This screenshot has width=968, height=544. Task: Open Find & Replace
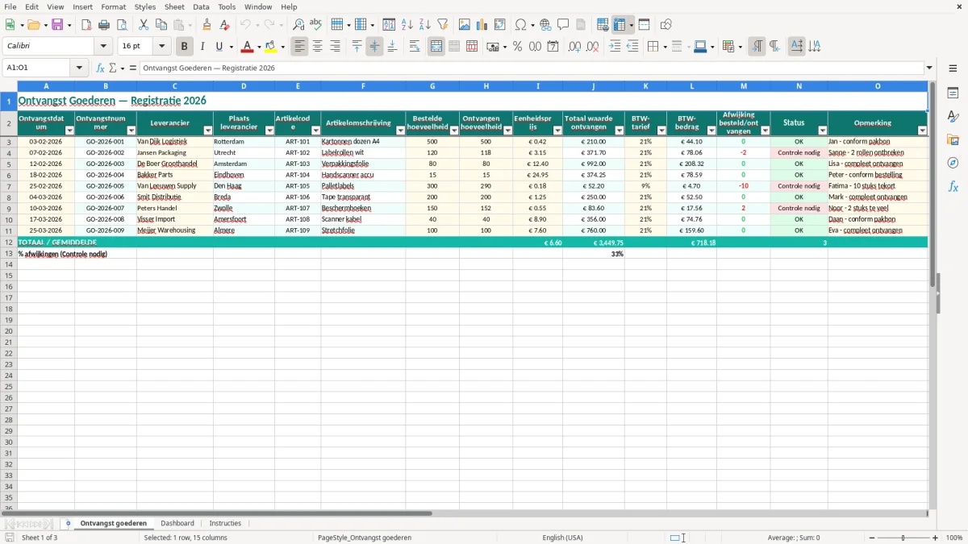(x=298, y=25)
